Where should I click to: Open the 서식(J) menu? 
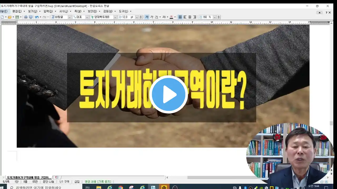(63, 11)
